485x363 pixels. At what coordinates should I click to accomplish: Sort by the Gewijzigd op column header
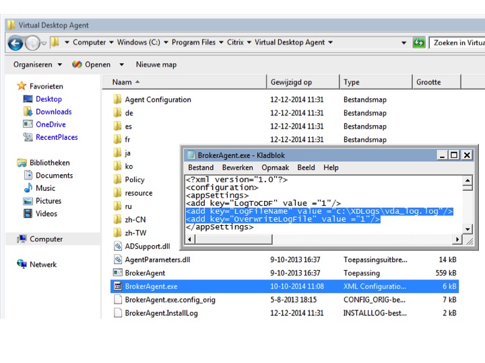pyautogui.click(x=303, y=82)
